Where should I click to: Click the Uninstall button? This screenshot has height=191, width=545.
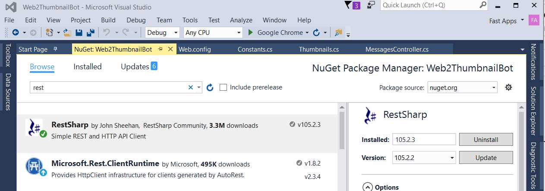(x=486, y=139)
